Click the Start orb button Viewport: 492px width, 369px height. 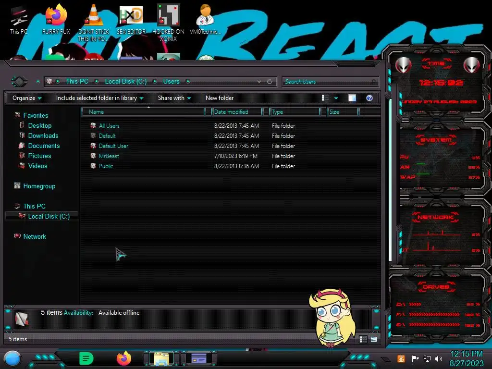(12, 358)
